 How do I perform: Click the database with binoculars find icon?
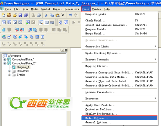click(x=35, y=30)
